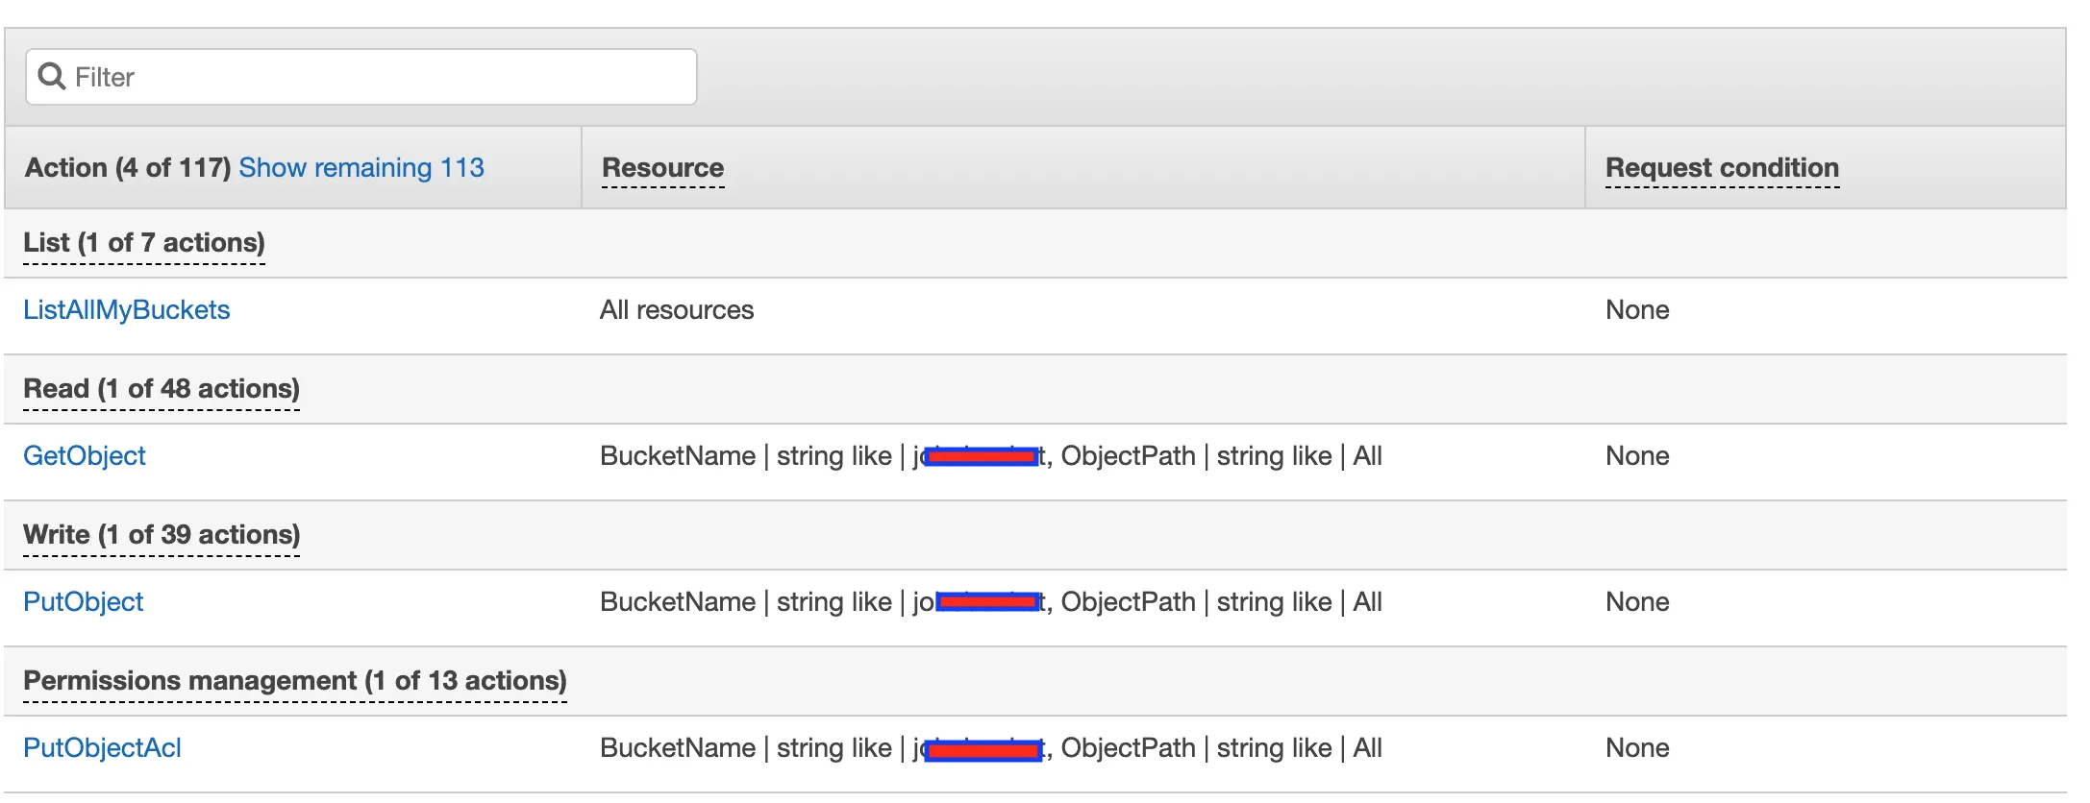Select the Permissions management group heading
2090x803 pixels.
(295, 681)
